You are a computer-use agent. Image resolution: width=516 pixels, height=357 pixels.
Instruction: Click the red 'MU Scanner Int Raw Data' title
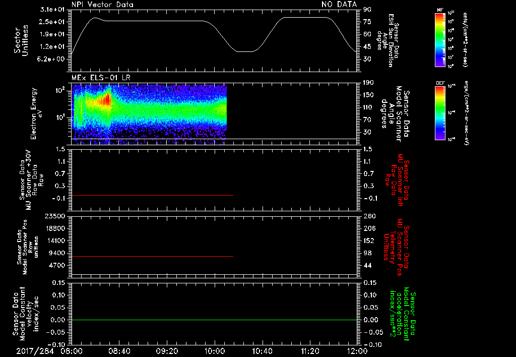[397, 180]
